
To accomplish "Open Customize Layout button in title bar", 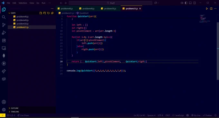I will click(182, 3).
